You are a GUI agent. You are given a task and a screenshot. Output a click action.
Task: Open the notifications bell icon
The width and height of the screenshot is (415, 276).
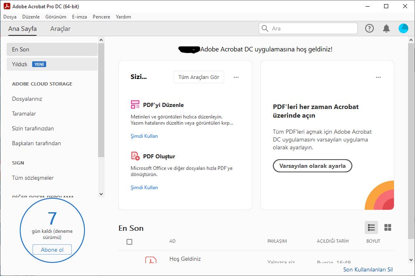386,28
